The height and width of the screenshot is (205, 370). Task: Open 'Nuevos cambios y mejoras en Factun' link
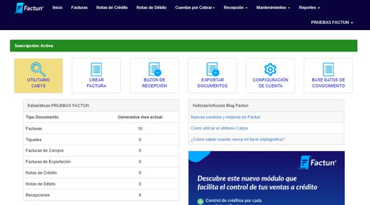225,117
